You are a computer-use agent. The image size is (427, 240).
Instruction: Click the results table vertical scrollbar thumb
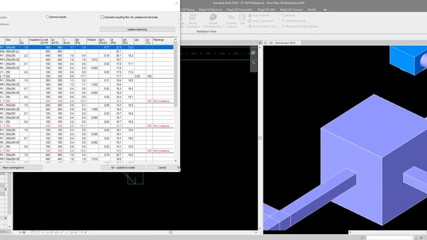(x=175, y=75)
